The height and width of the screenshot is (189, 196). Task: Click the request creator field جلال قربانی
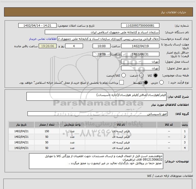coord(108,39)
